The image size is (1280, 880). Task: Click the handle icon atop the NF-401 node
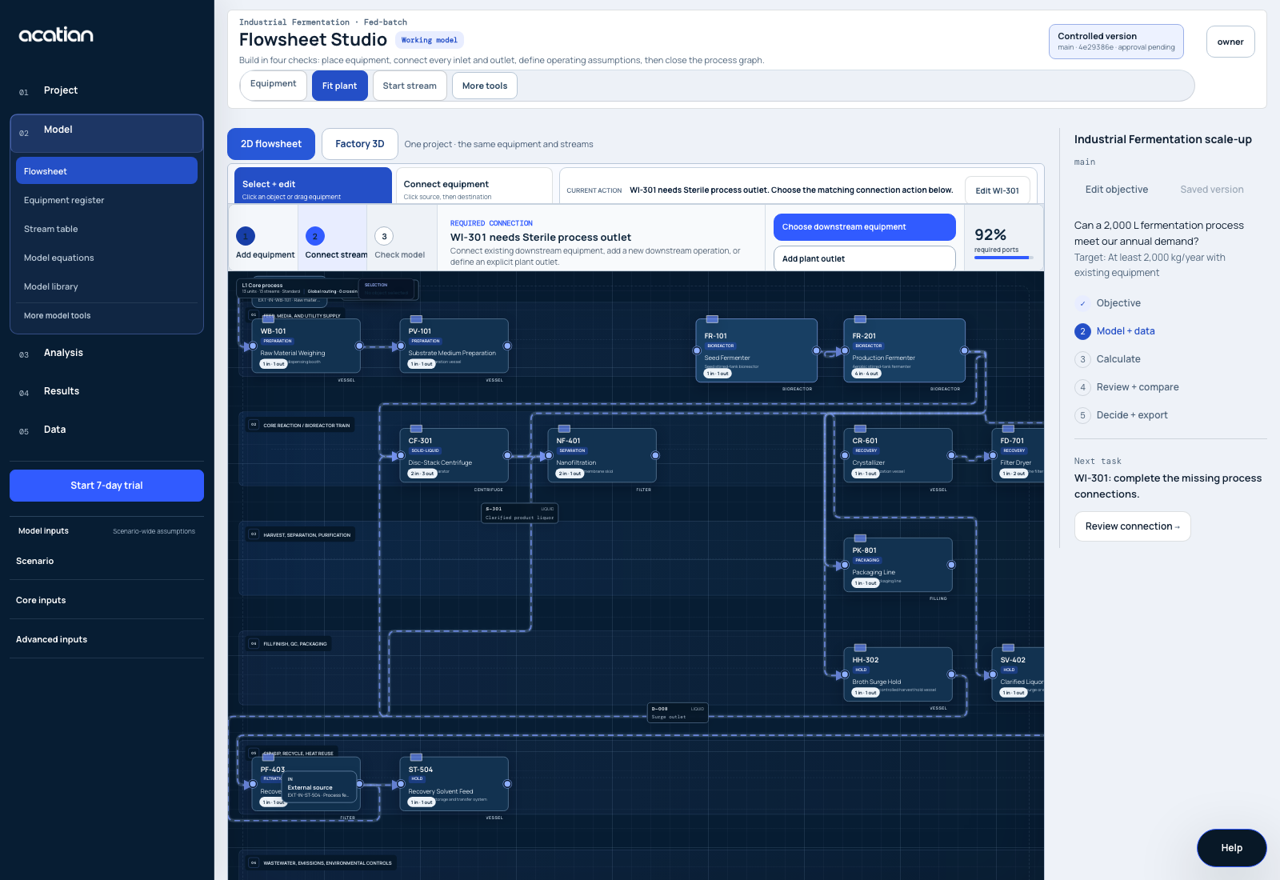tap(564, 429)
